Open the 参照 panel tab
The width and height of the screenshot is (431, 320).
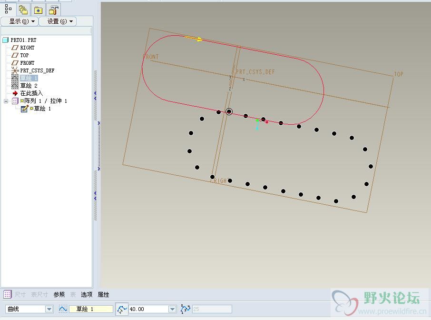59,295
